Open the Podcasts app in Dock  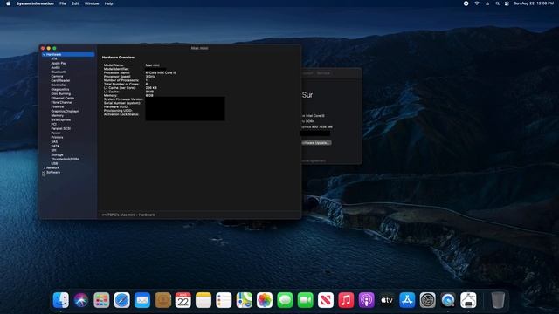(x=366, y=300)
